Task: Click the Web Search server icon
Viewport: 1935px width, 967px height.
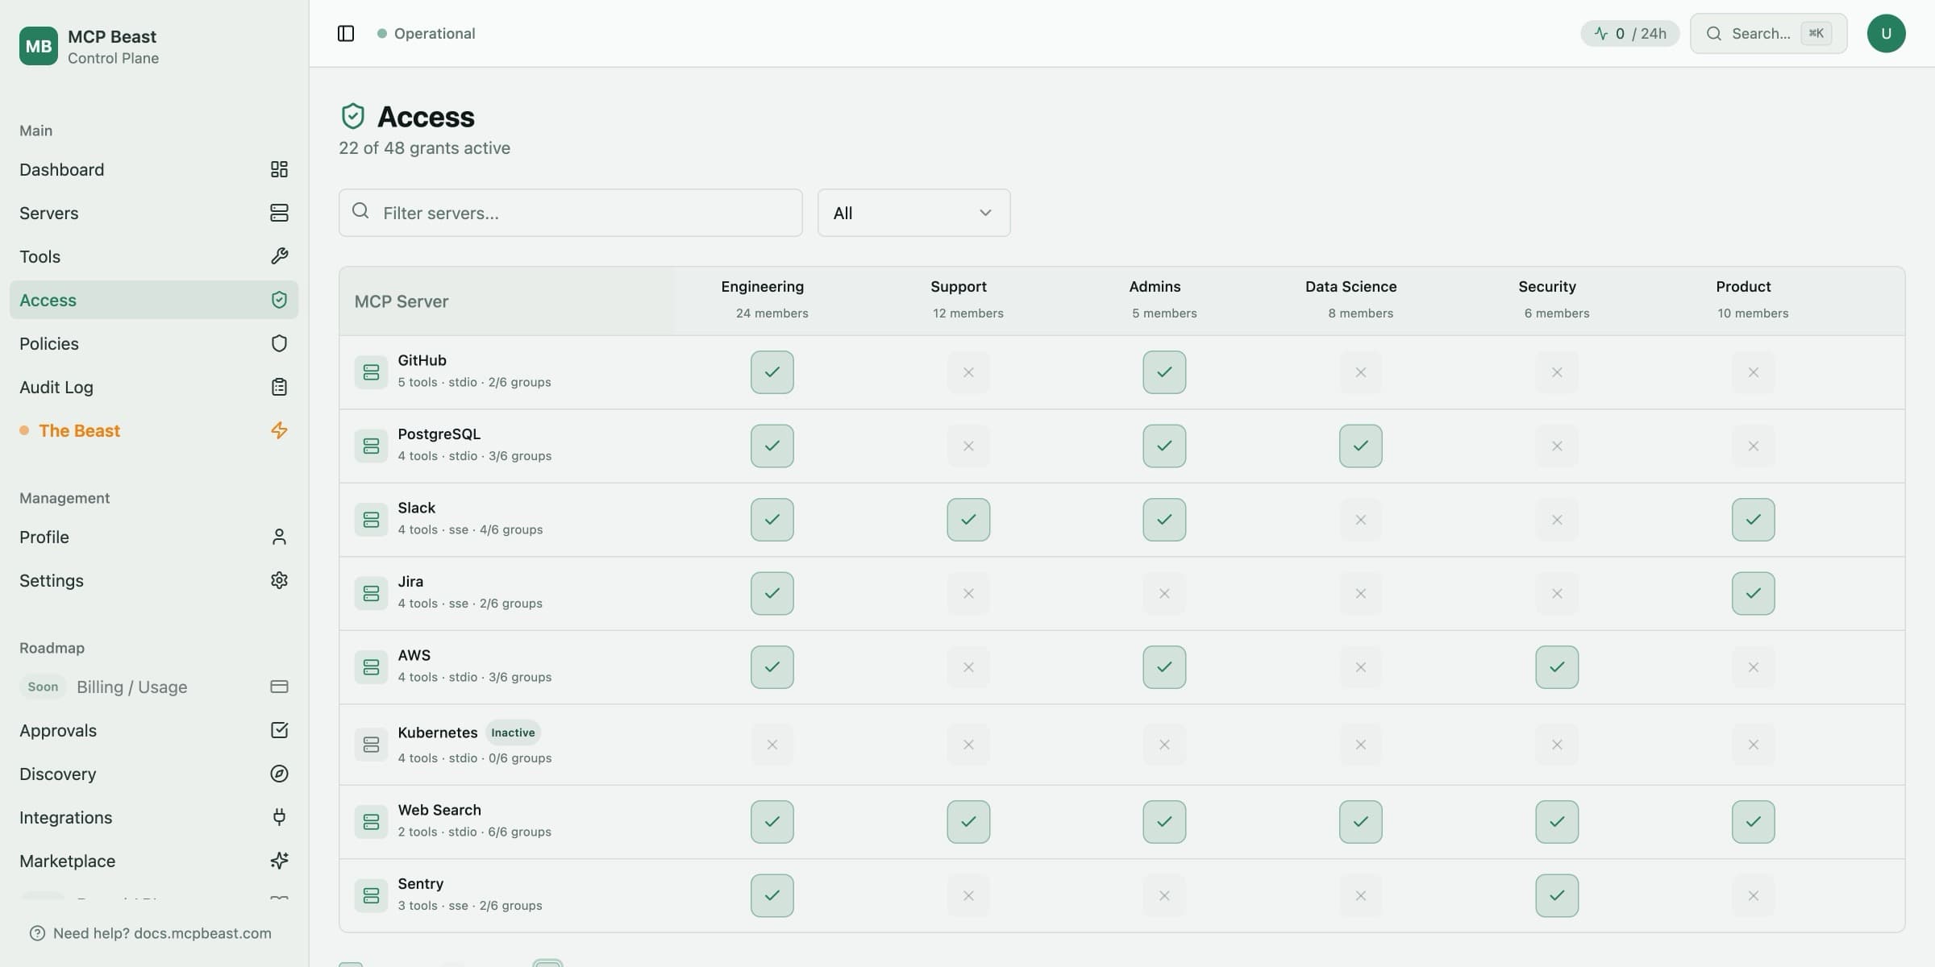Action: (371, 822)
